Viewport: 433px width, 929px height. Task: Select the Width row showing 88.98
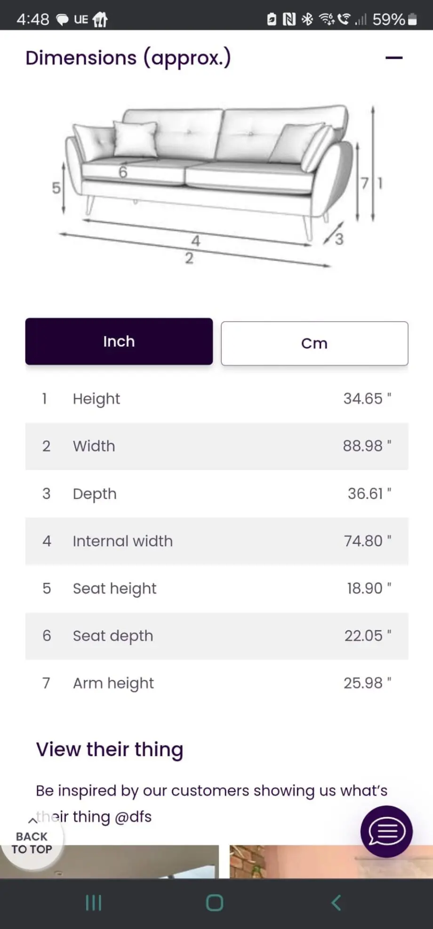[217, 446]
